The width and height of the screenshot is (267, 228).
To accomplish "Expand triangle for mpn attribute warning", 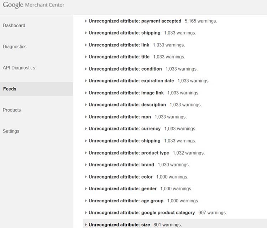I will [x=86, y=117].
